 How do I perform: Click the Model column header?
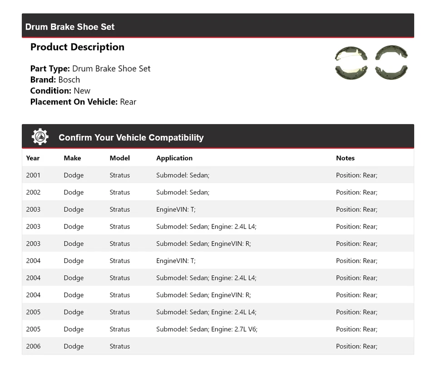click(x=119, y=158)
